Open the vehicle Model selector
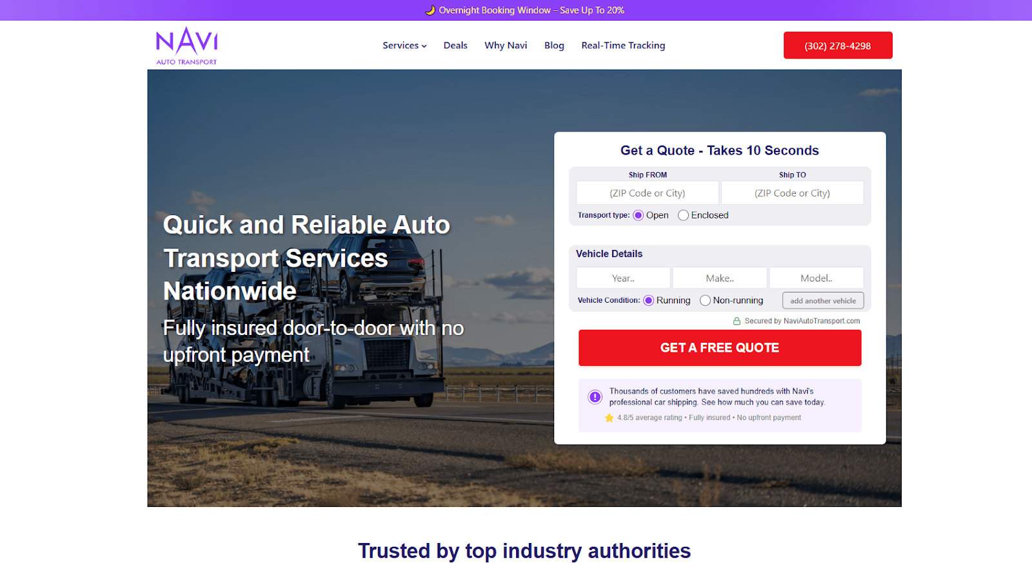1032x563 pixels. [x=817, y=278]
